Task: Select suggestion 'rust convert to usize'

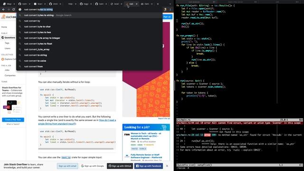Action: (89, 61)
